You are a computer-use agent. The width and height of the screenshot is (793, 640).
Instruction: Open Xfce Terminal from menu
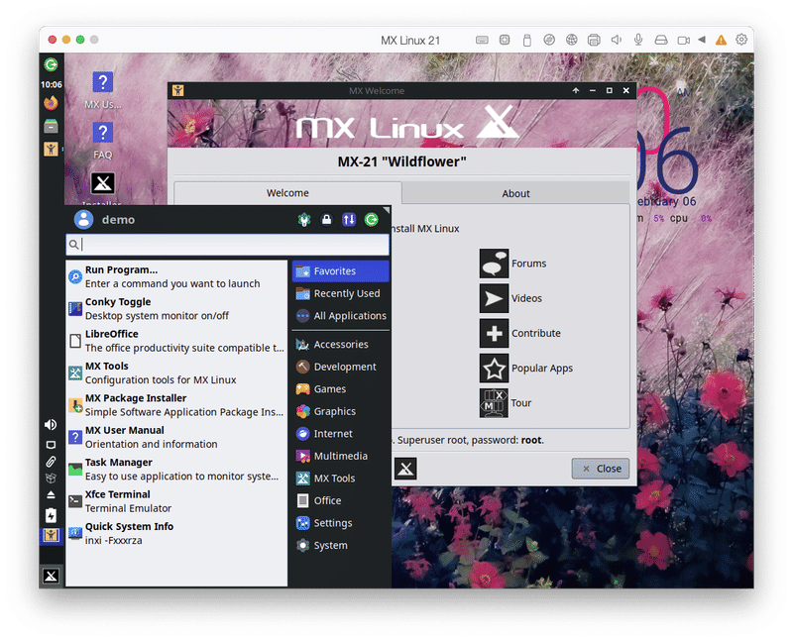click(x=176, y=501)
